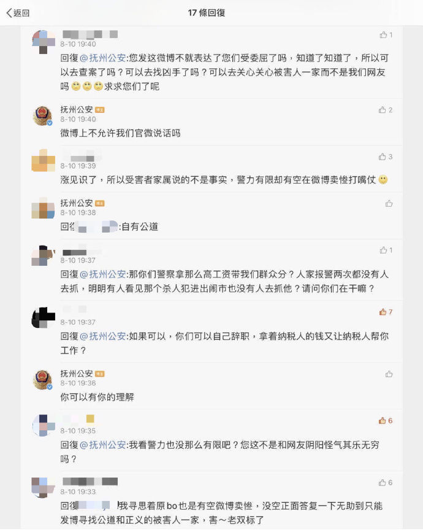Unlike the 19:35 comment with 6 likes
Viewport: 423px width, 531px height.
[383, 421]
